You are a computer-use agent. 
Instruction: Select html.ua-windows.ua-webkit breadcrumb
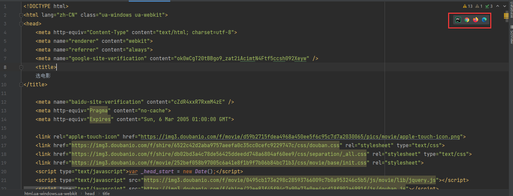51,193
